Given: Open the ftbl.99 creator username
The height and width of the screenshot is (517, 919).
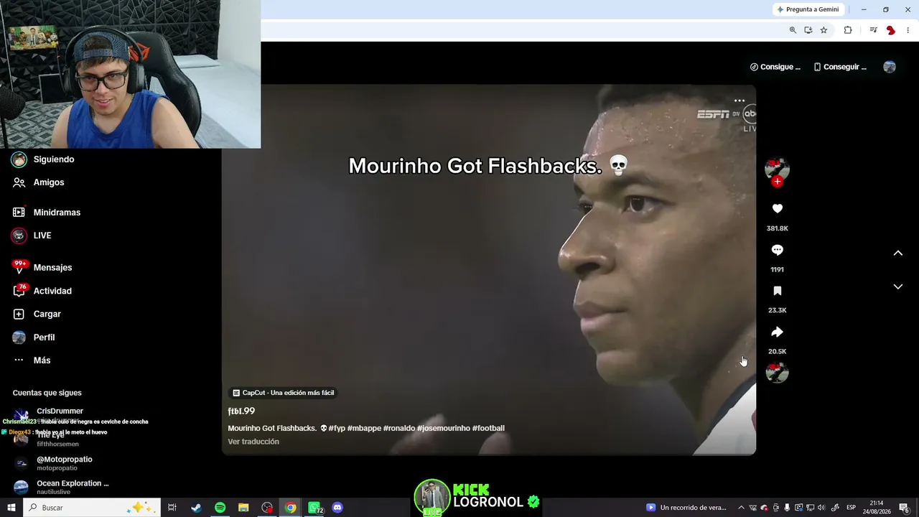Looking at the screenshot, I should tap(241, 411).
